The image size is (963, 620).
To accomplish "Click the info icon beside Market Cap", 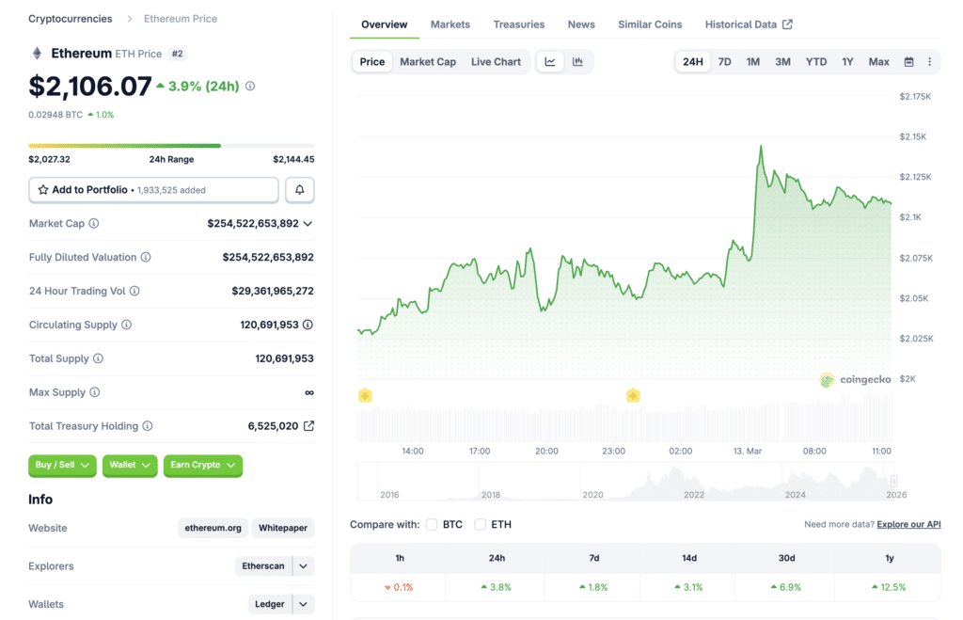I will [94, 224].
